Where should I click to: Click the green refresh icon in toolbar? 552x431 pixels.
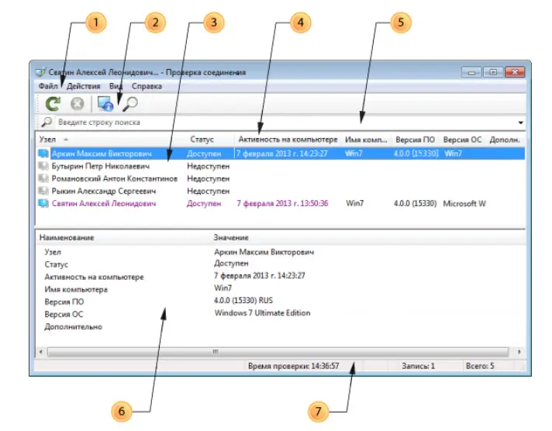click(x=53, y=103)
